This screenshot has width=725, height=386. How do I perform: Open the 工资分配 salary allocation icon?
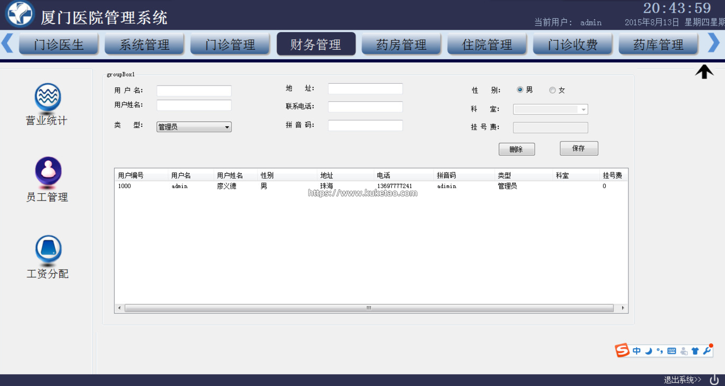[x=48, y=257]
